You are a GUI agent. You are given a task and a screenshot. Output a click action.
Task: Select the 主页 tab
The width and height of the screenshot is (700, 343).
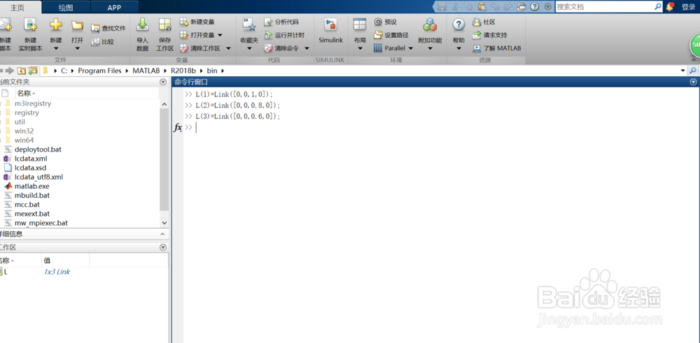pos(17,7)
